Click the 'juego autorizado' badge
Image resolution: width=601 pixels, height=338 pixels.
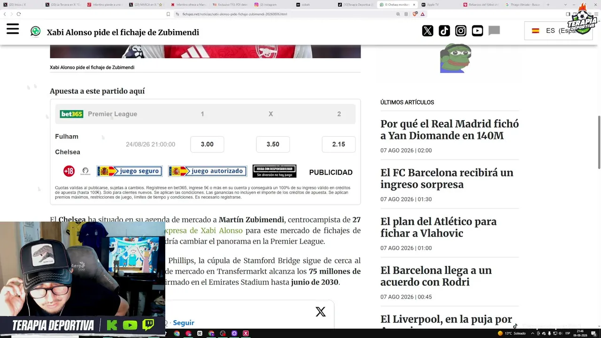click(x=208, y=171)
